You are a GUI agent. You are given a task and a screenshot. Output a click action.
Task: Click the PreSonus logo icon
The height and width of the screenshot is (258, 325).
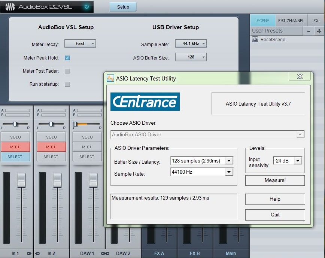(10, 7)
